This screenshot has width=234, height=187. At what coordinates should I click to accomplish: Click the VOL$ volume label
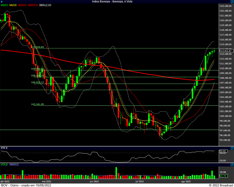coord(4,165)
